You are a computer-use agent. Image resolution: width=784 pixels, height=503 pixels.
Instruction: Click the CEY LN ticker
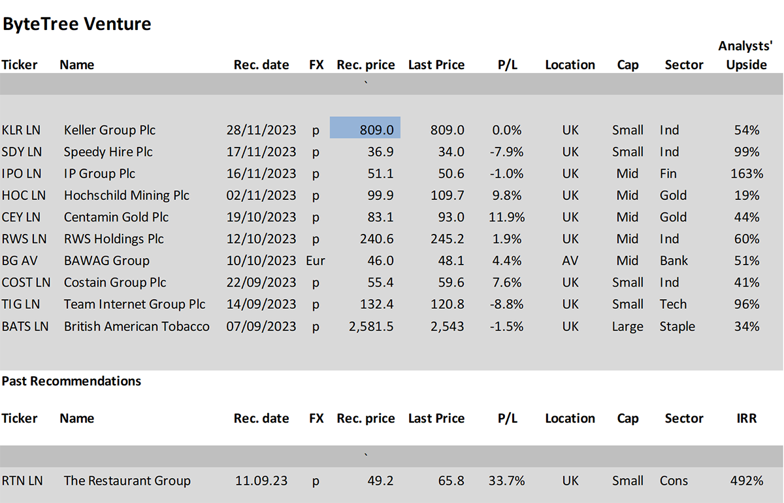[22, 217]
